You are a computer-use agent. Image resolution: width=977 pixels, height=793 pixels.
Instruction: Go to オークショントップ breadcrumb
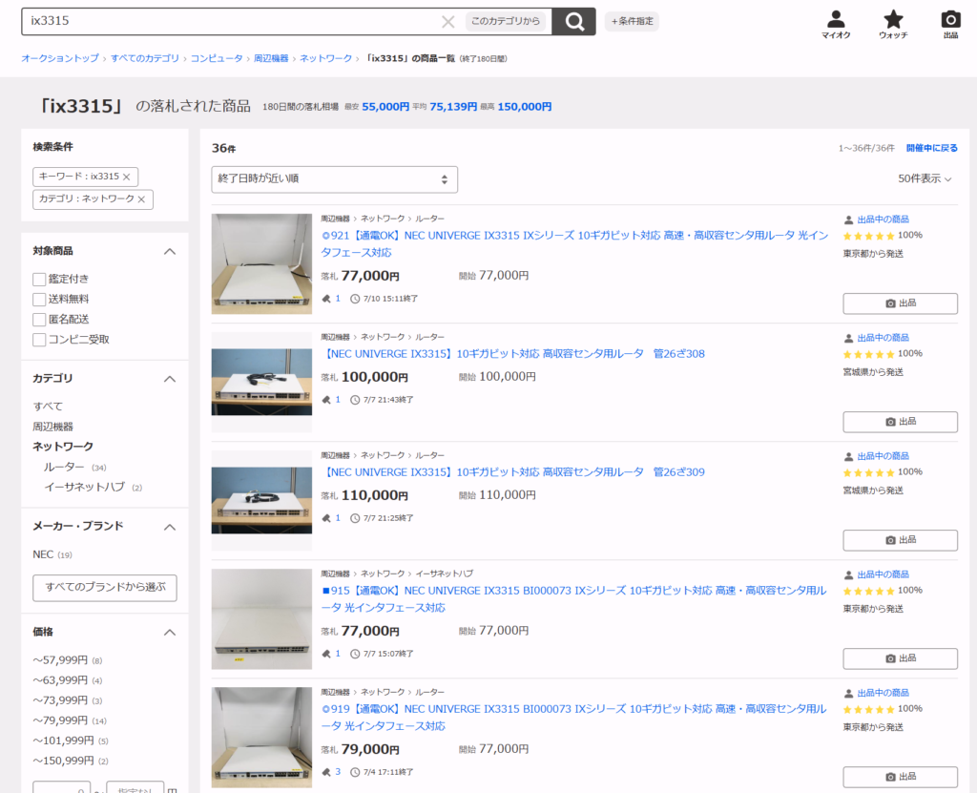pos(60,58)
